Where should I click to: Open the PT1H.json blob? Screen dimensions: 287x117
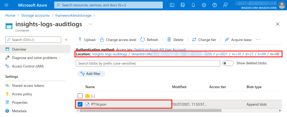tap(99, 104)
